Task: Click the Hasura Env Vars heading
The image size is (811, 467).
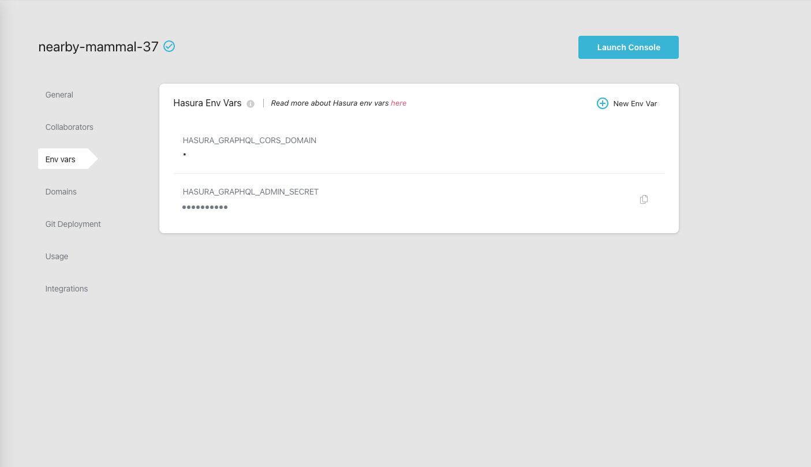Action: pyautogui.click(x=207, y=103)
